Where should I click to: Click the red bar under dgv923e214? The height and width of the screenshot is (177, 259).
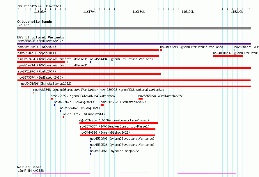click(x=119, y=123)
